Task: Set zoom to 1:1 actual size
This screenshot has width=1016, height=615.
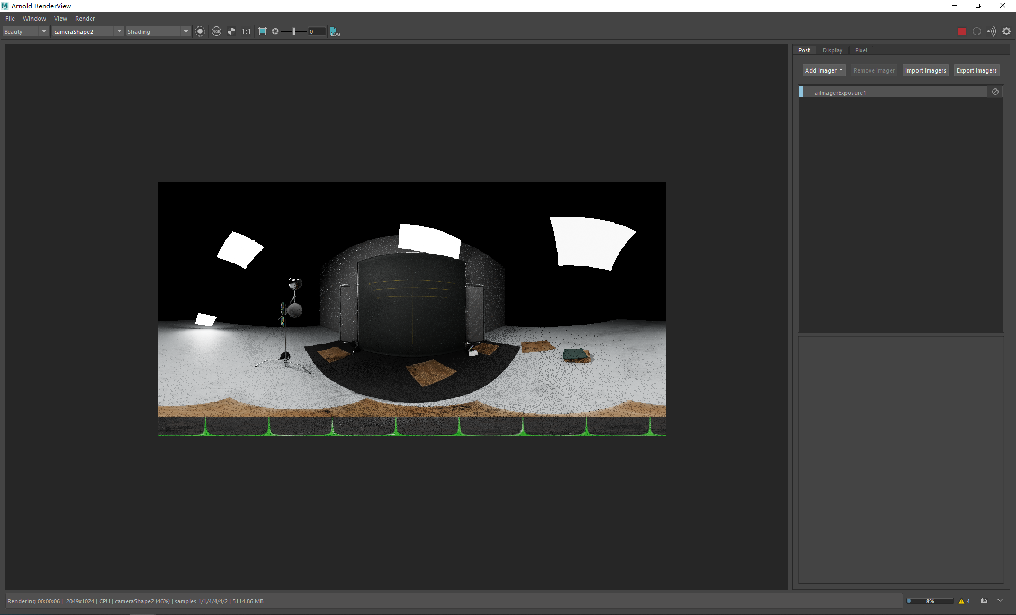Action: (246, 32)
